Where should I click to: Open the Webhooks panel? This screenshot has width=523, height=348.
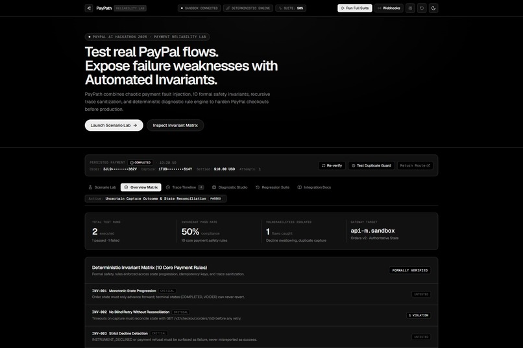click(389, 8)
